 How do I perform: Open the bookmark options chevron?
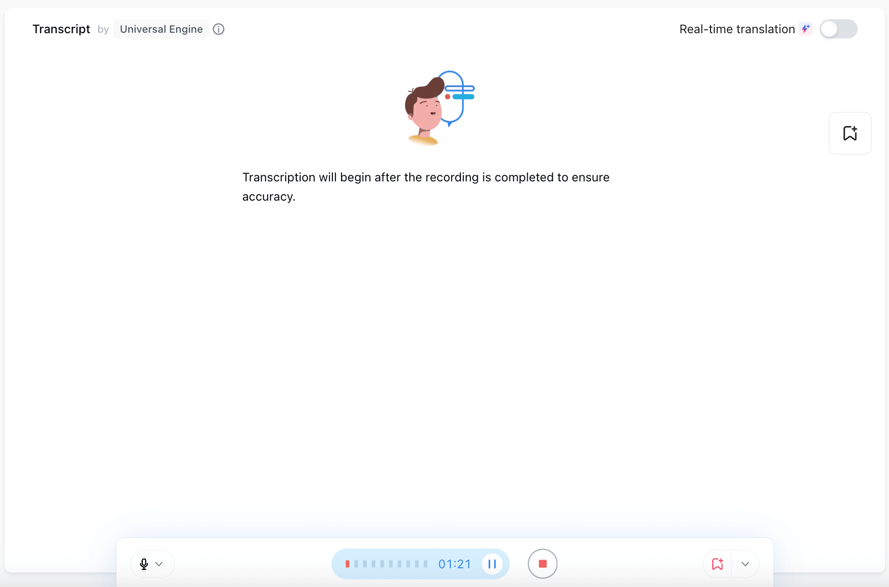coord(745,564)
